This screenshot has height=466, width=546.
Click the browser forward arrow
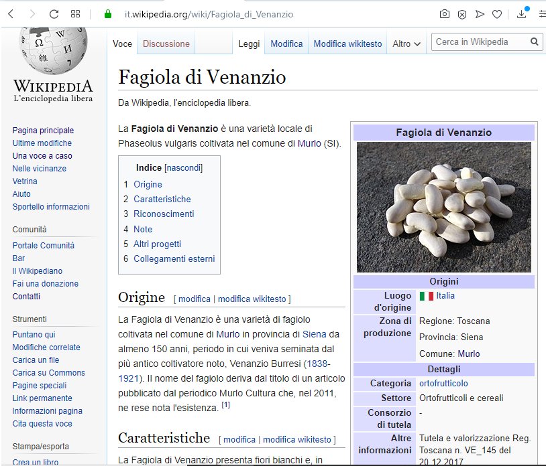pos(32,14)
